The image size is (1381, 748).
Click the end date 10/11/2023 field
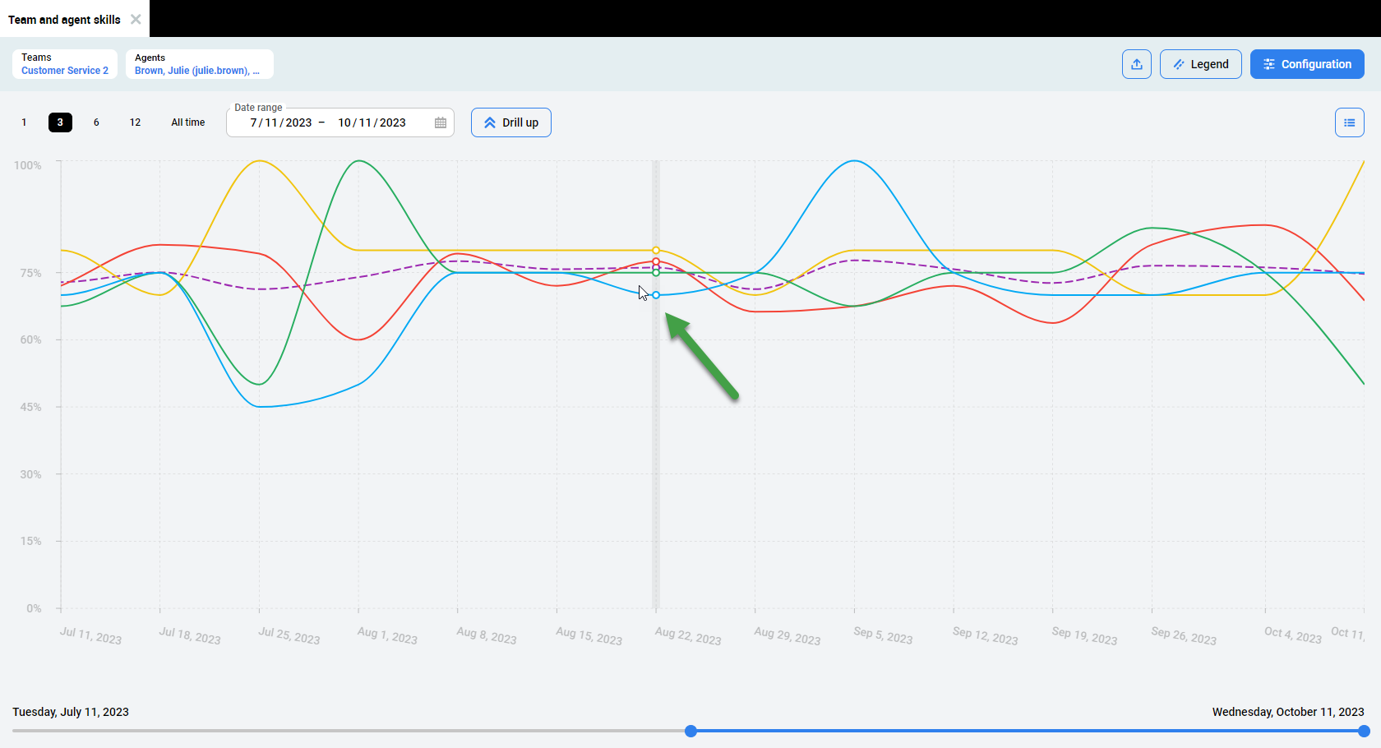(372, 122)
